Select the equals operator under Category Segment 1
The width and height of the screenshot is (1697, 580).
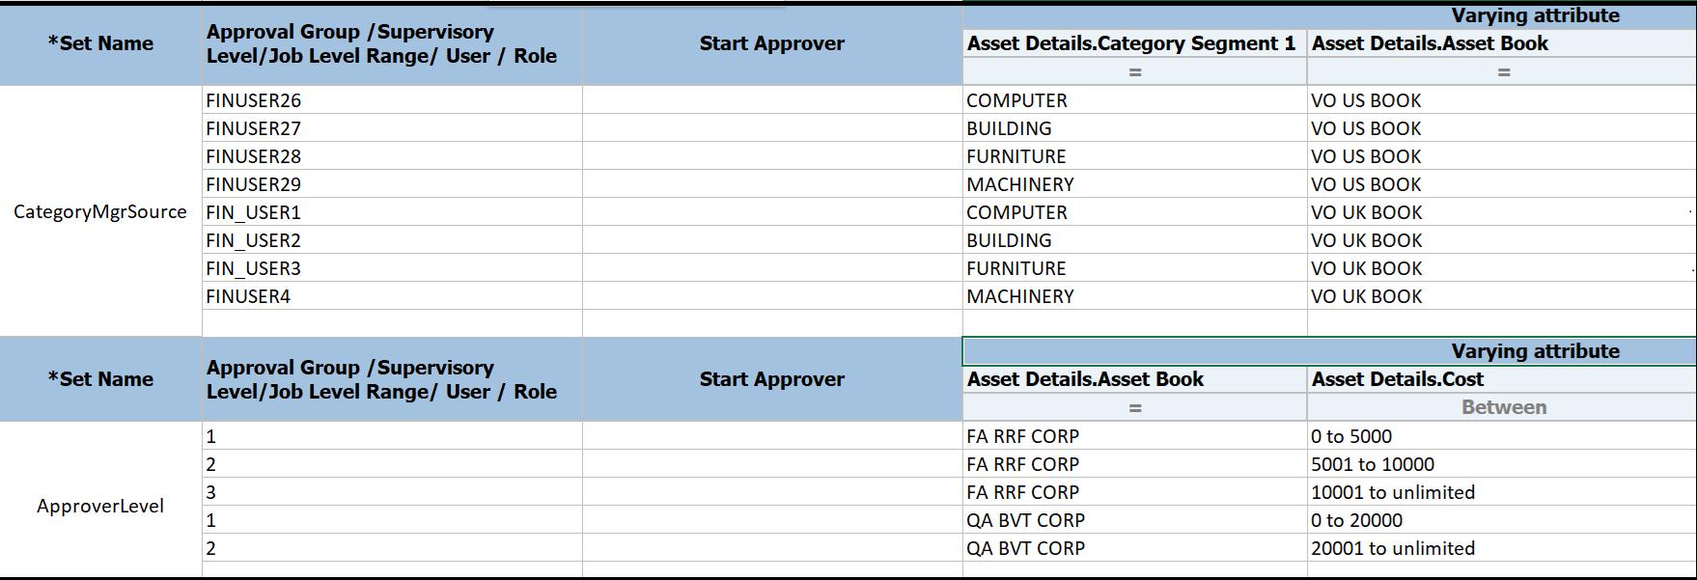tap(1134, 72)
